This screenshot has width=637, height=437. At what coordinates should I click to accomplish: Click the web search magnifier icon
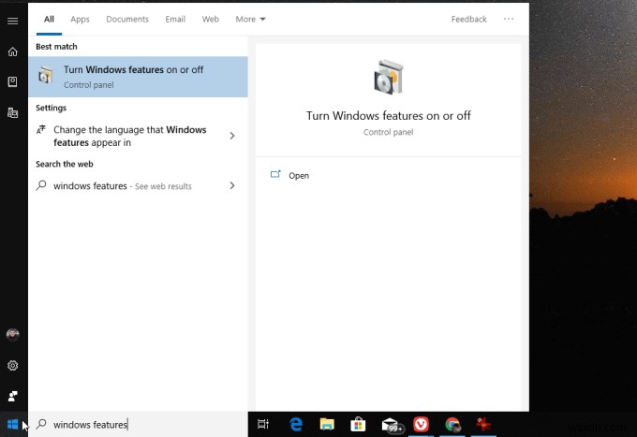[41, 185]
